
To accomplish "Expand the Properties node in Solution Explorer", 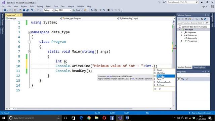I will point(182,33).
